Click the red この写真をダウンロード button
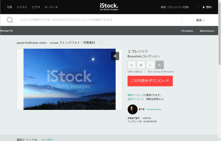 (x=150, y=81)
